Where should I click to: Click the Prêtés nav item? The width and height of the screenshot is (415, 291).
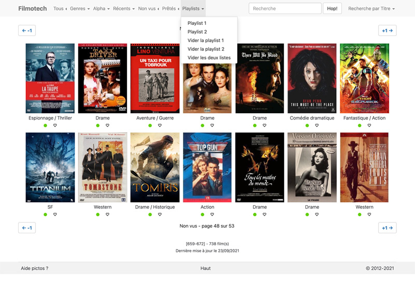(x=171, y=8)
